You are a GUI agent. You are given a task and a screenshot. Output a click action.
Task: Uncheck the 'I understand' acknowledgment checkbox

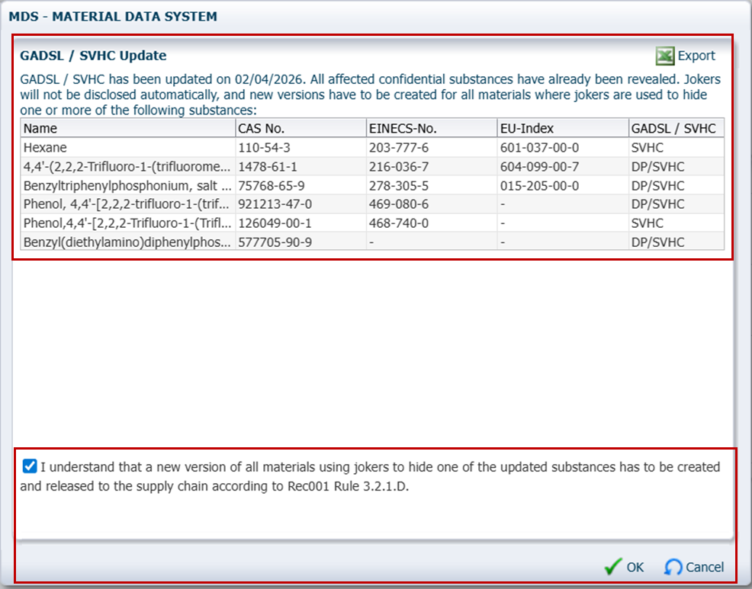click(30, 466)
